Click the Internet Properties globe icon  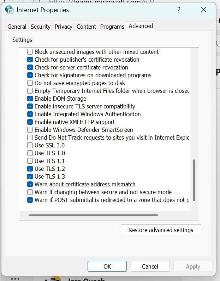click(x=9, y=10)
